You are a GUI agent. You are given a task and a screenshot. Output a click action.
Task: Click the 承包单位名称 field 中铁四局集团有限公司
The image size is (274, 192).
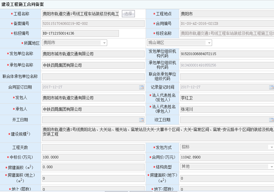tap(93, 66)
